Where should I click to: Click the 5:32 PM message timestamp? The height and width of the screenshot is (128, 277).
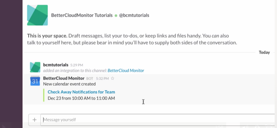click(x=102, y=79)
